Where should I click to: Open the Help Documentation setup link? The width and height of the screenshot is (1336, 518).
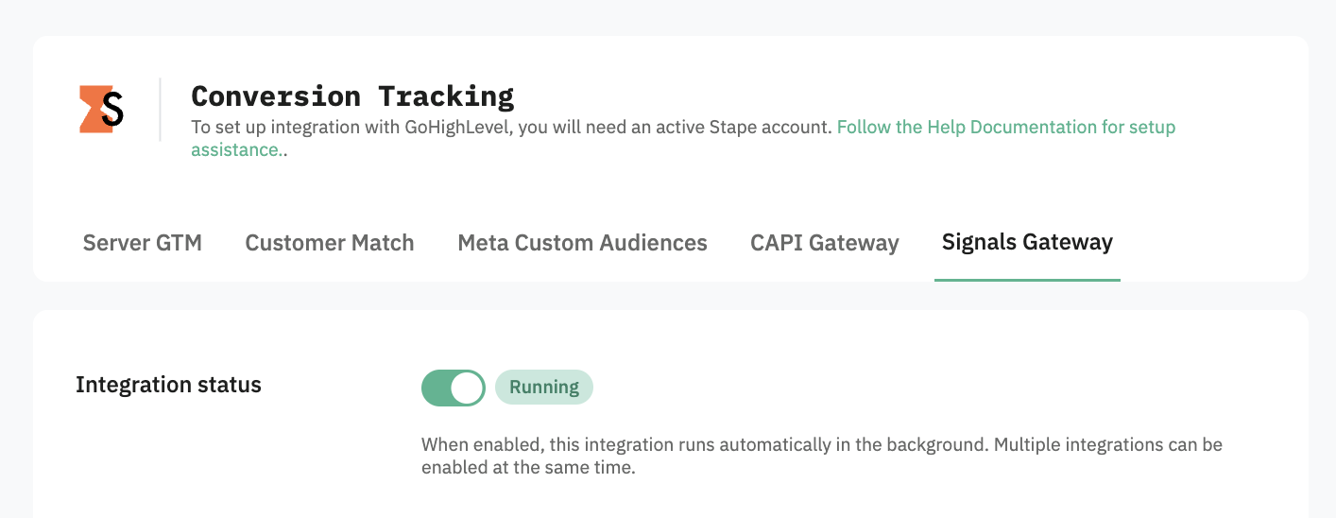click(1006, 127)
